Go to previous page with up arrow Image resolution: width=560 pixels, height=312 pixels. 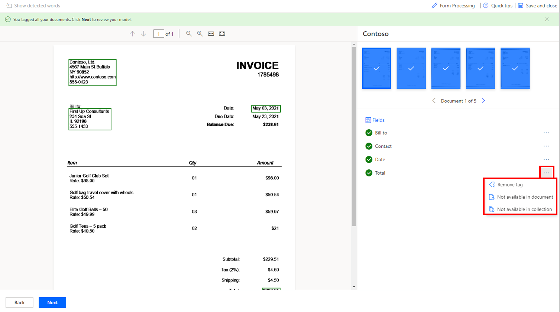click(x=132, y=34)
